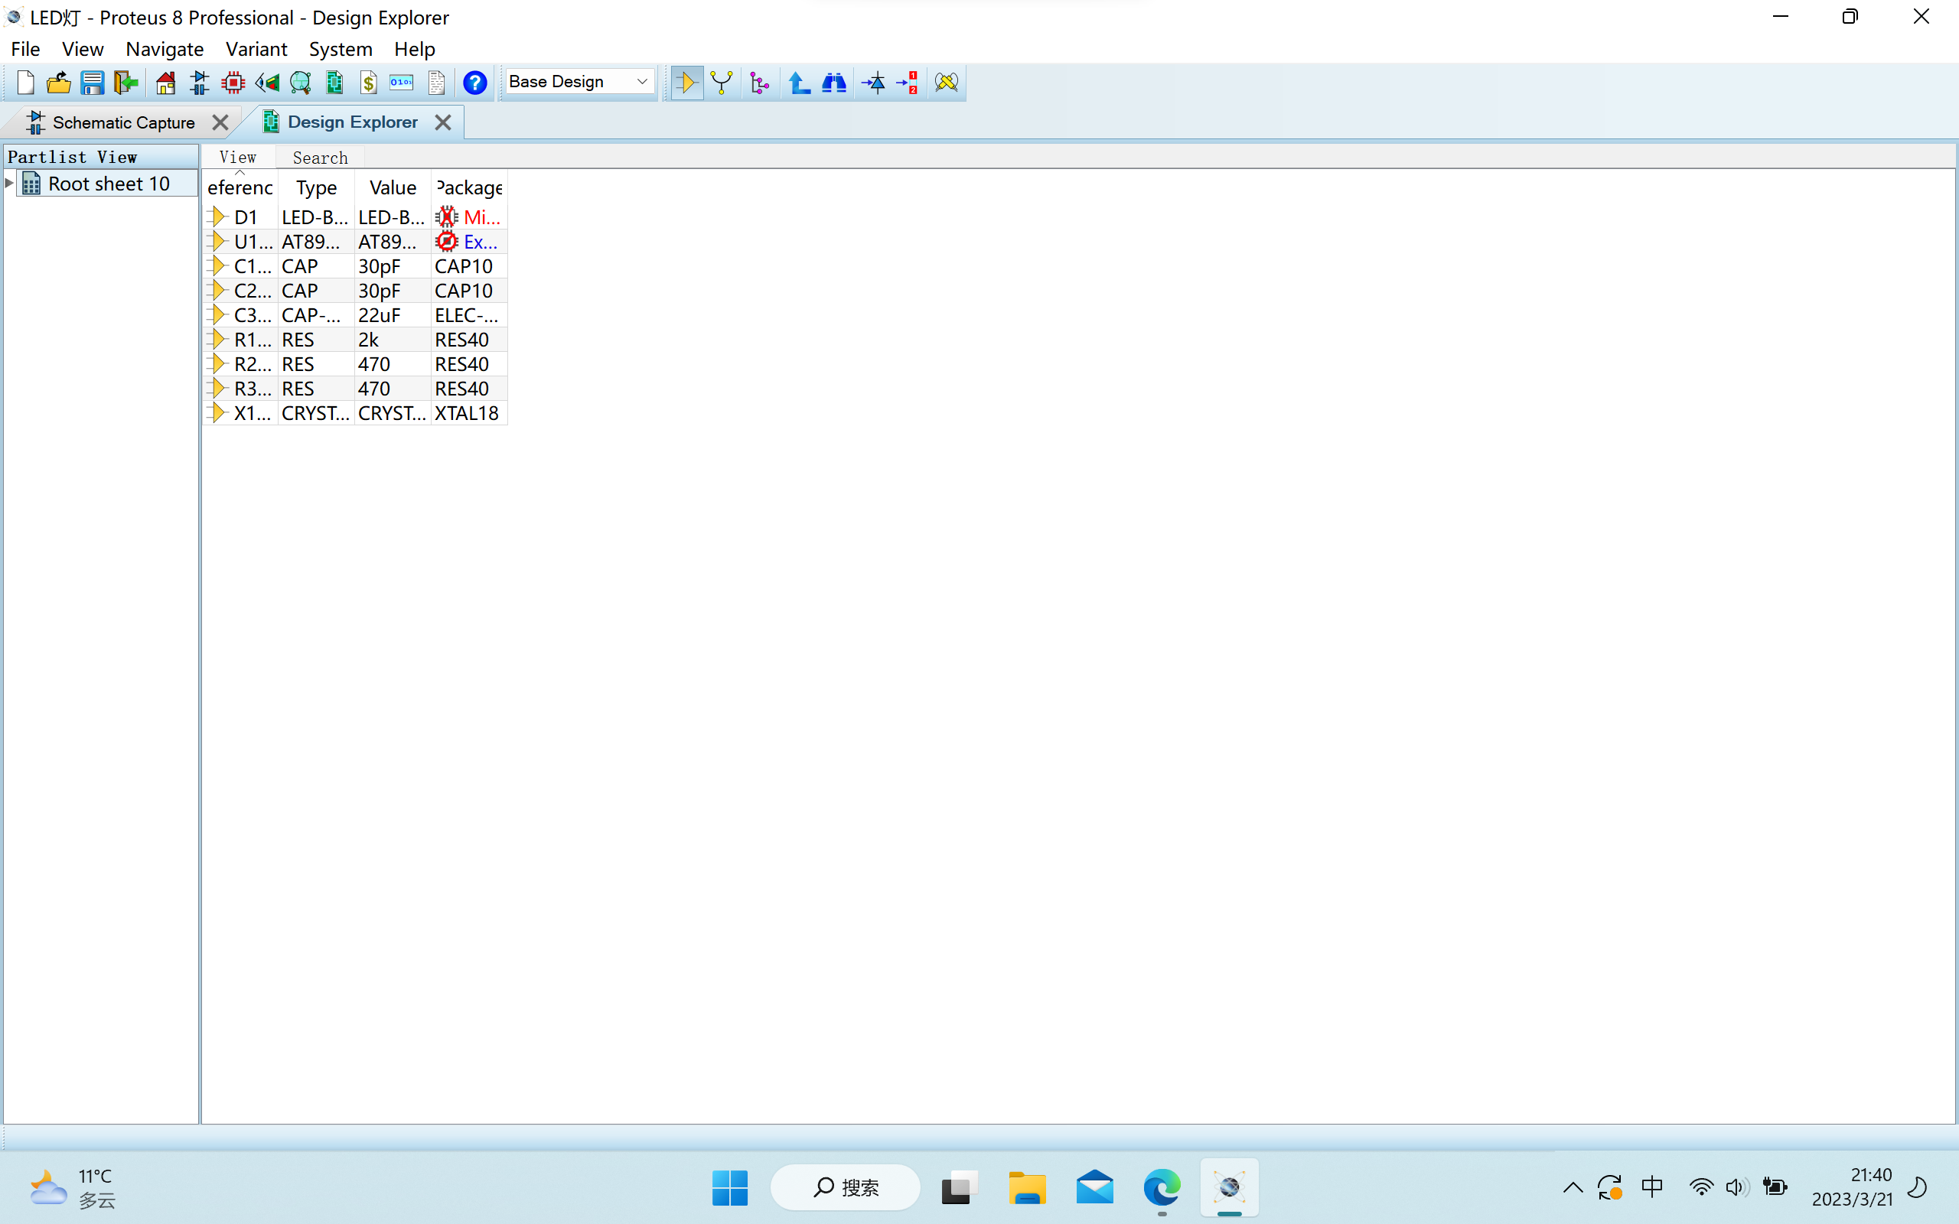Click the missing package icon for D1
The image size is (1959, 1224).
pyautogui.click(x=447, y=217)
